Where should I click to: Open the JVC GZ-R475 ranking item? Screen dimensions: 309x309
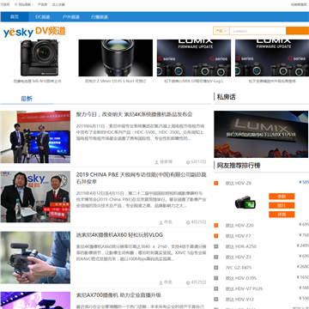(x=239, y=268)
